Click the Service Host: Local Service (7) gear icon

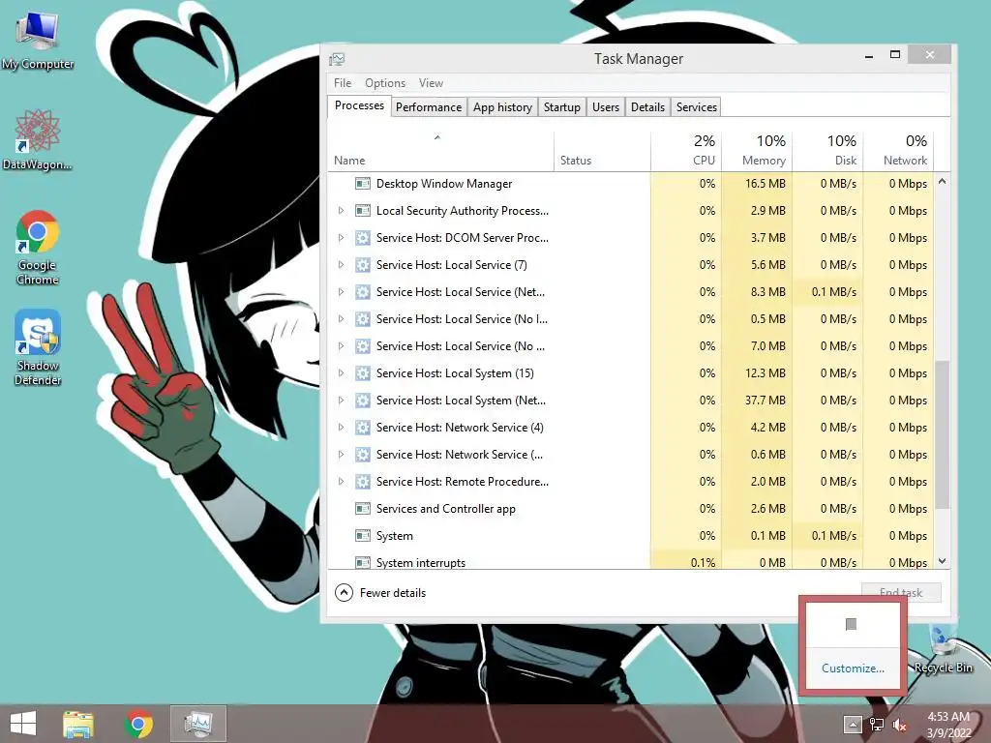coord(363,265)
